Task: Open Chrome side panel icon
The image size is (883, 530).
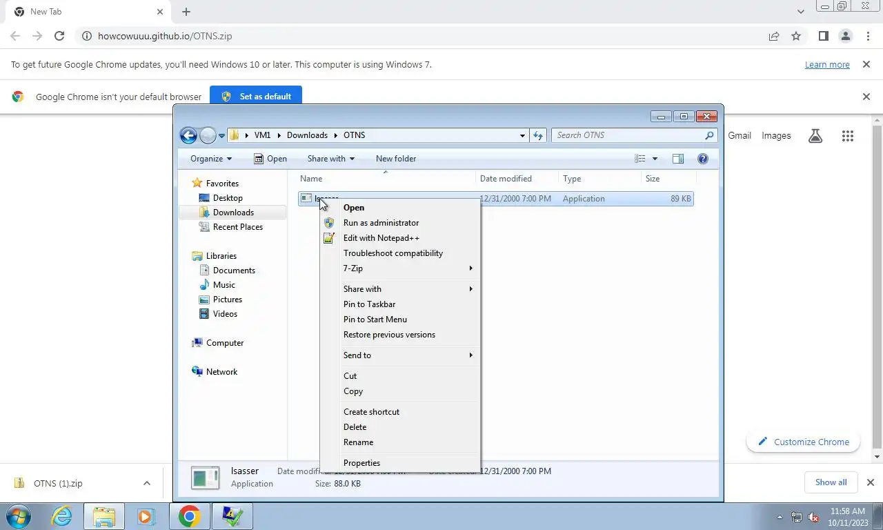Action: (823, 36)
